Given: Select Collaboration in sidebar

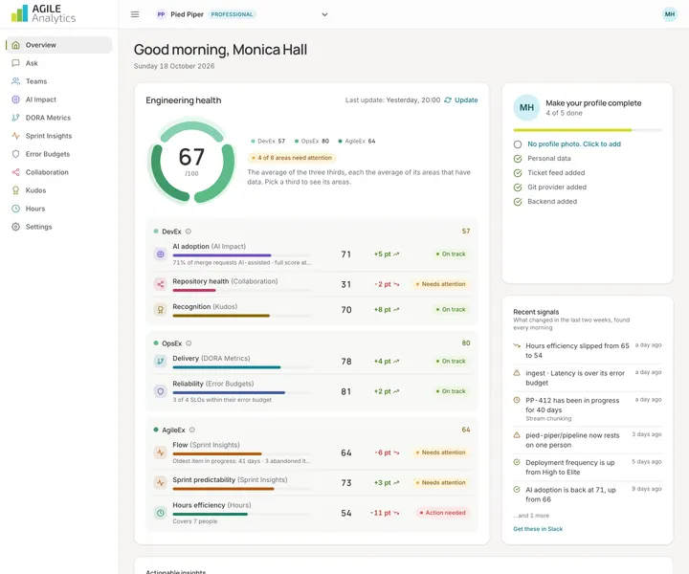Looking at the screenshot, I should pos(59,172).
